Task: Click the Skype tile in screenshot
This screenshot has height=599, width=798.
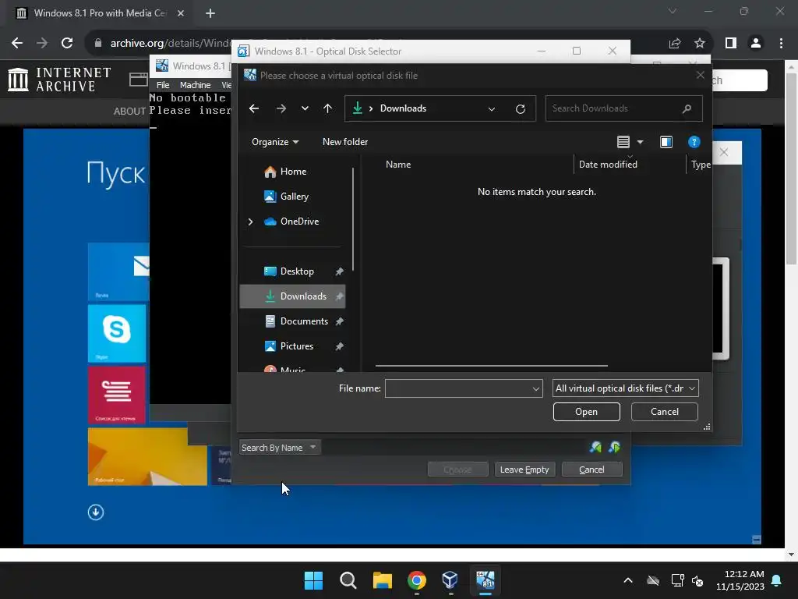Action: click(117, 334)
